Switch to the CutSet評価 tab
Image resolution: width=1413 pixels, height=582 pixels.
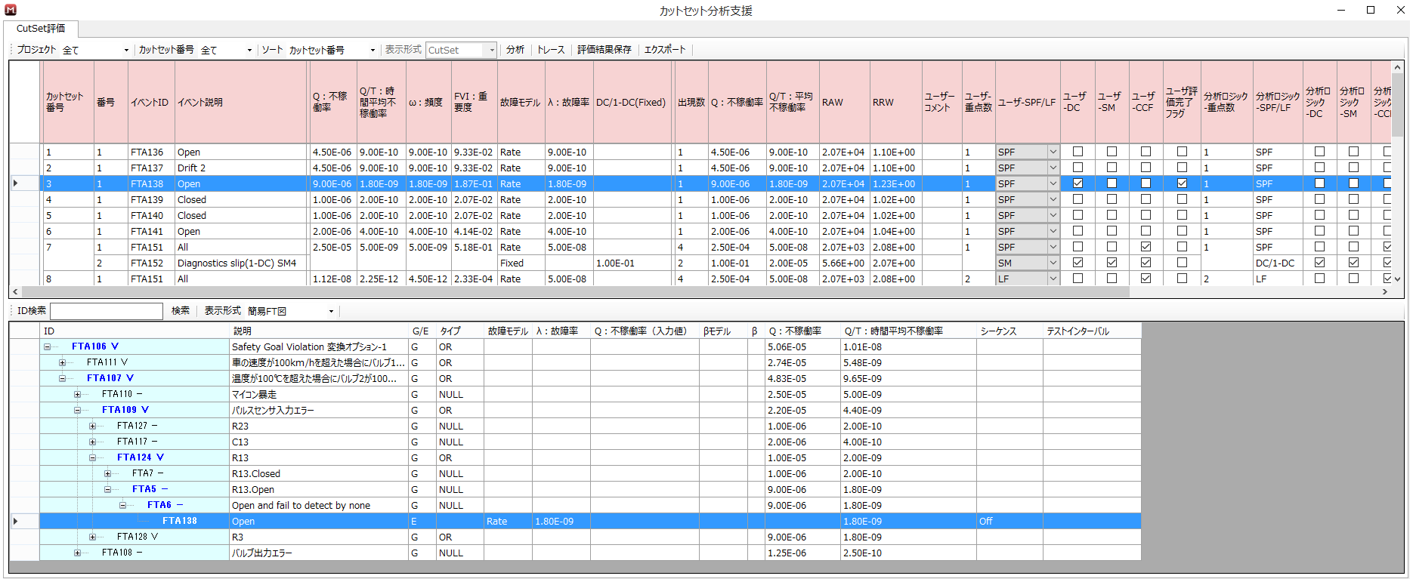[x=41, y=29]
